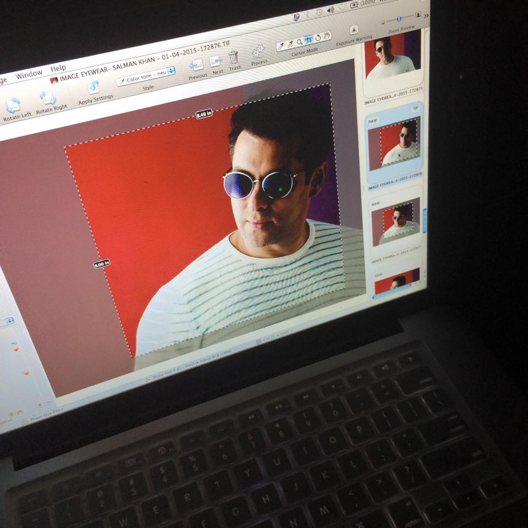Click the Apply Settings icon

pyautogui.click(x=93, y=87)
